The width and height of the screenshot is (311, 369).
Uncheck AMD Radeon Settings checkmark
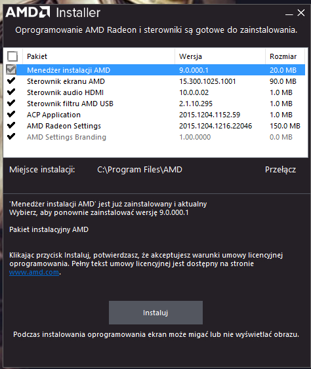[11, 125]
